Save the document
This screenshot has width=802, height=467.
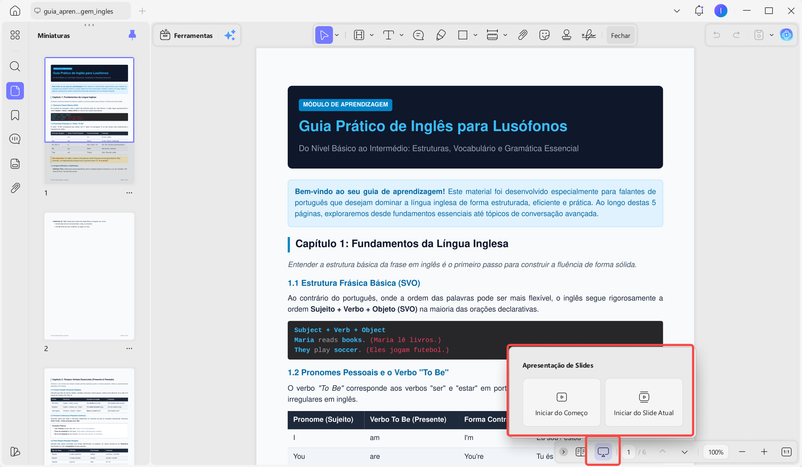tap(759, 35)
